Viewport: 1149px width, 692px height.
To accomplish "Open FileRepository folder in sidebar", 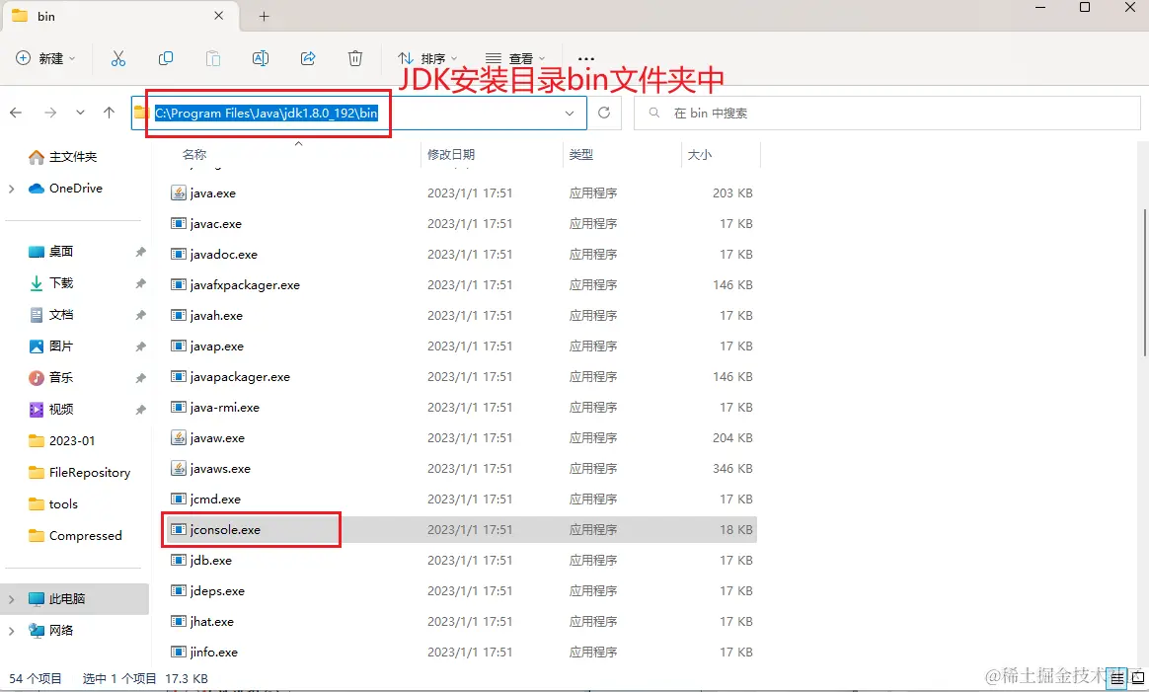I will pos(79,472).
